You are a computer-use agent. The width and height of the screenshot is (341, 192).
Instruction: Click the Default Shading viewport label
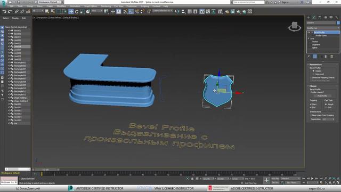pyautogui.click(x=71, y=18)
